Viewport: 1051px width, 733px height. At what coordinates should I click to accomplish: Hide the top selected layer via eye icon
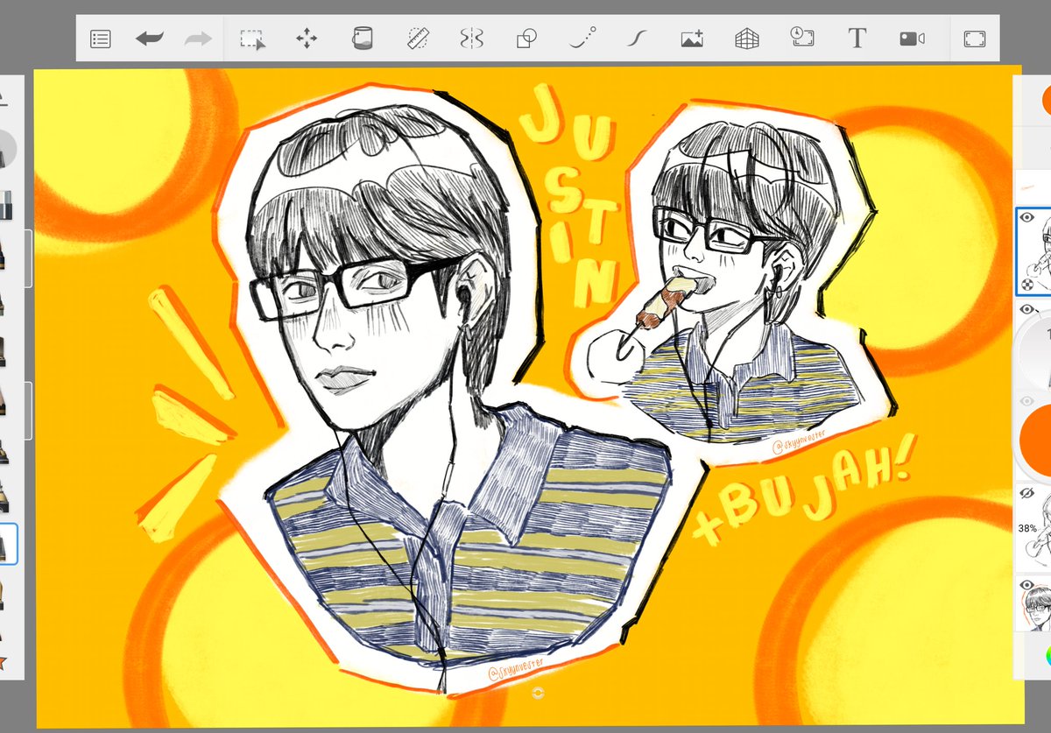coord(1026,217)
